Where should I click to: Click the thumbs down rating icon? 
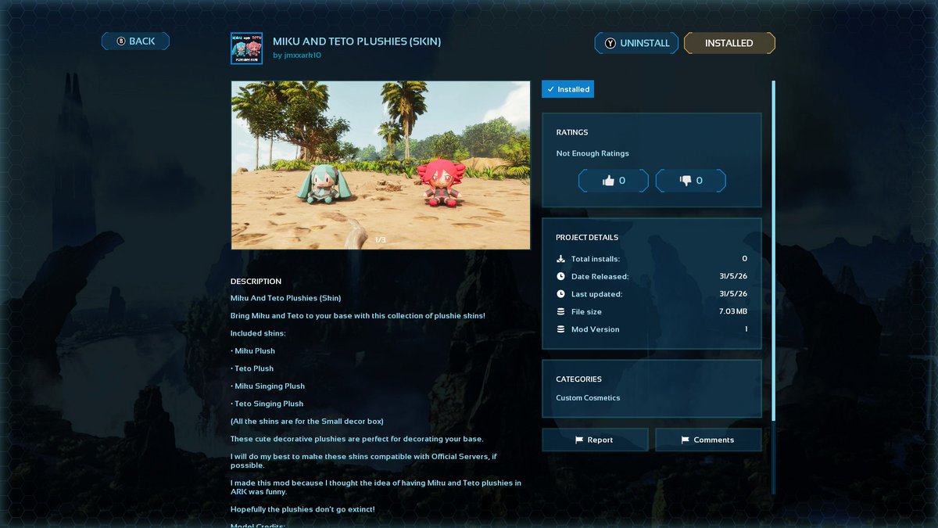tap(686, 181)
